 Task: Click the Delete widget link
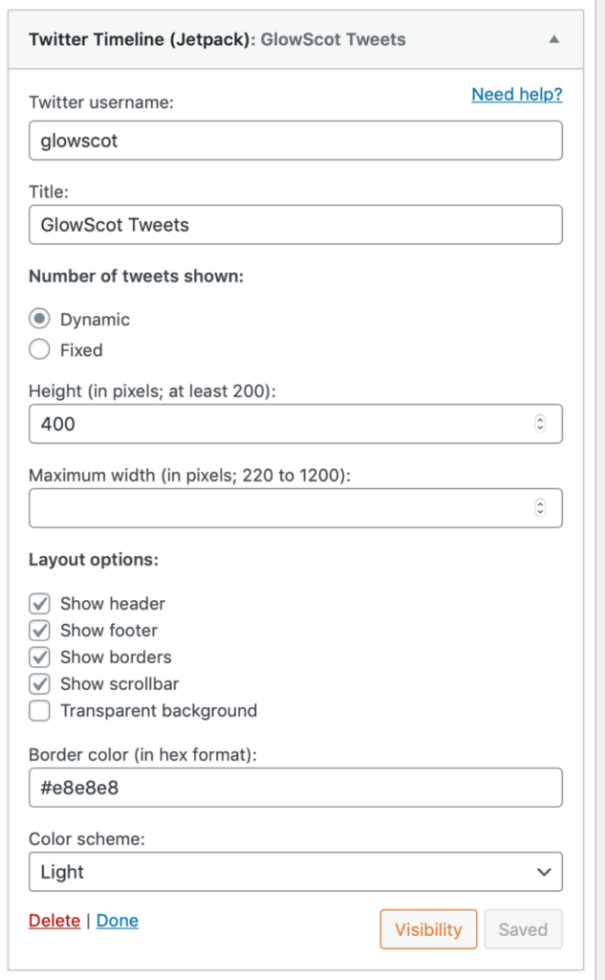(54, 921)
